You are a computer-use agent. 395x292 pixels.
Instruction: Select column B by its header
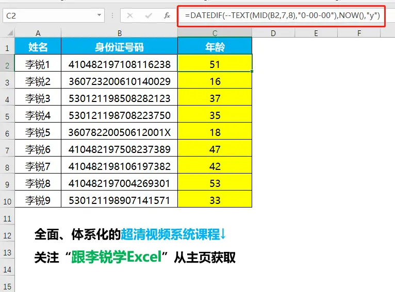click(x=119, y=33)
